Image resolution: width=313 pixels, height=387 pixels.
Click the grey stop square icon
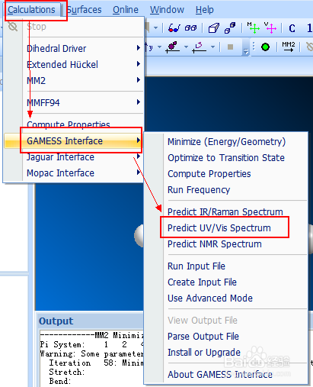click(x=231, y=47)
